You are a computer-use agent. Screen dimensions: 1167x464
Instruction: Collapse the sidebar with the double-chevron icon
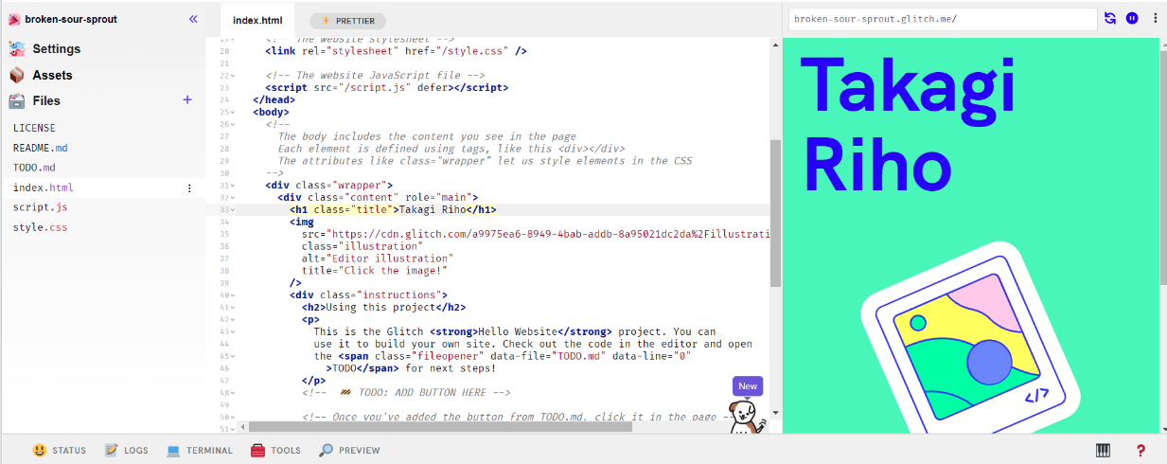[193, 19]
